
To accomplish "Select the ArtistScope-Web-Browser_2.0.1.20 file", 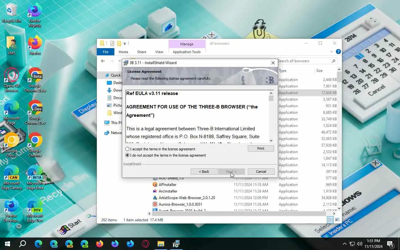I will tap(187, 198).
